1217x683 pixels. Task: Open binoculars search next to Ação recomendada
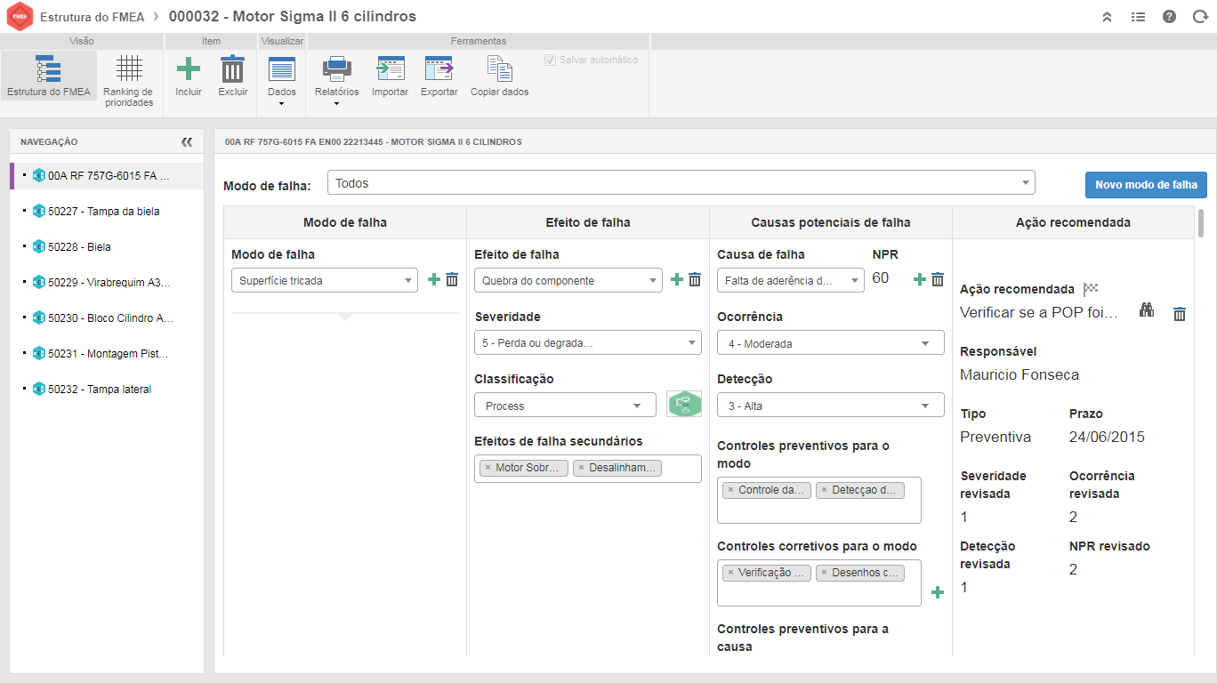click(x=1148, y=310)
